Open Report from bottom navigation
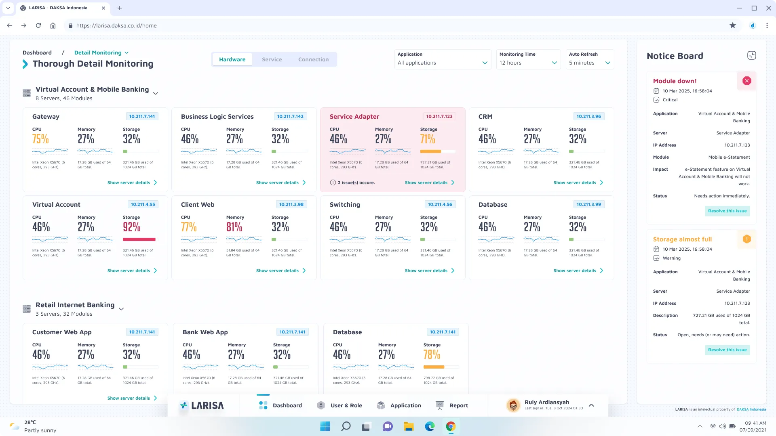This screenshot has width=776, height=436. click(x=451, y=405)
